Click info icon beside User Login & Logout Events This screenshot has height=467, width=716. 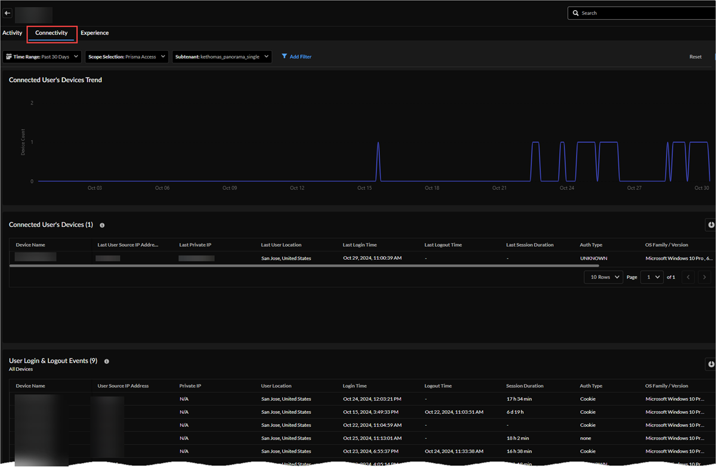106,361
